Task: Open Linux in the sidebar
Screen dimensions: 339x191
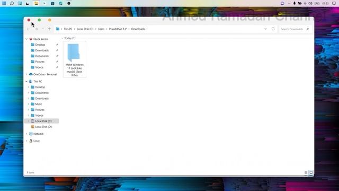Action: (37, 141)
